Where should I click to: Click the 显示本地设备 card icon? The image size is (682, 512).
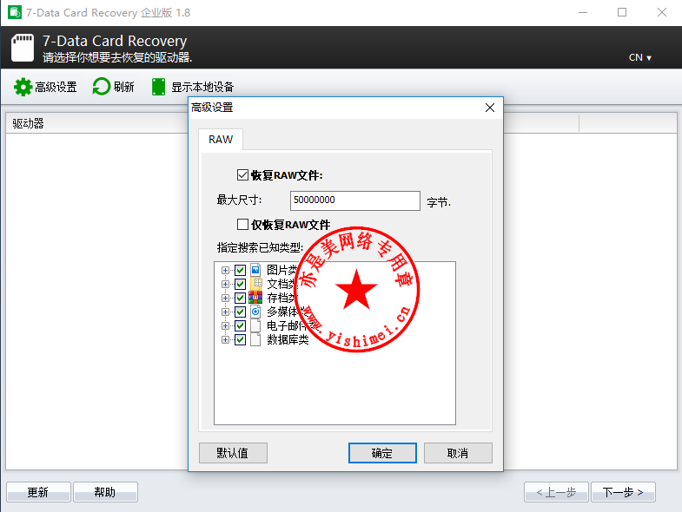(x=158, y=87)
